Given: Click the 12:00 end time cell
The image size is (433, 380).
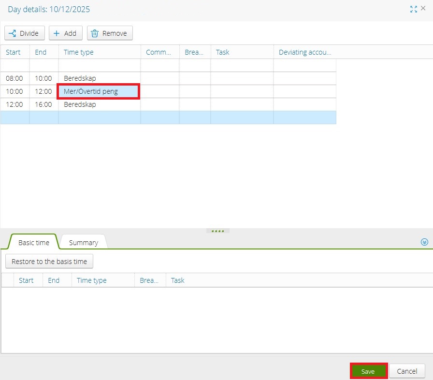Looking at the screenshot, I should (43, 91).
